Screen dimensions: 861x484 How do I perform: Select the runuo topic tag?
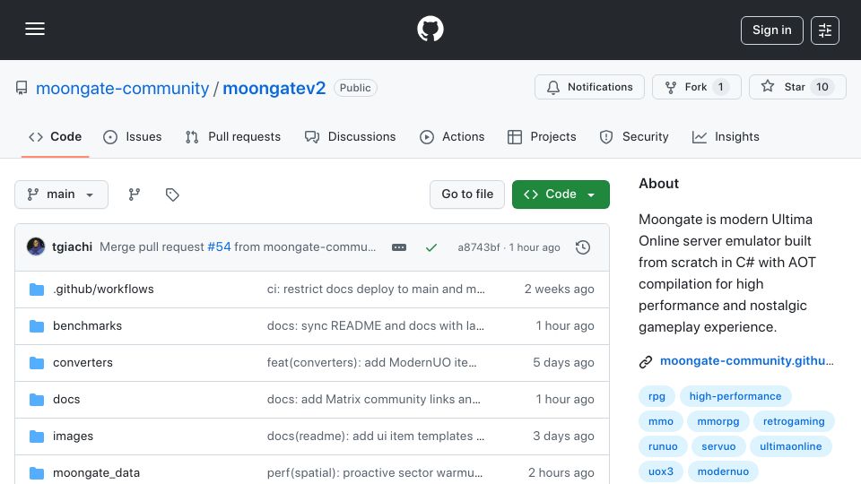click(663, 446)
